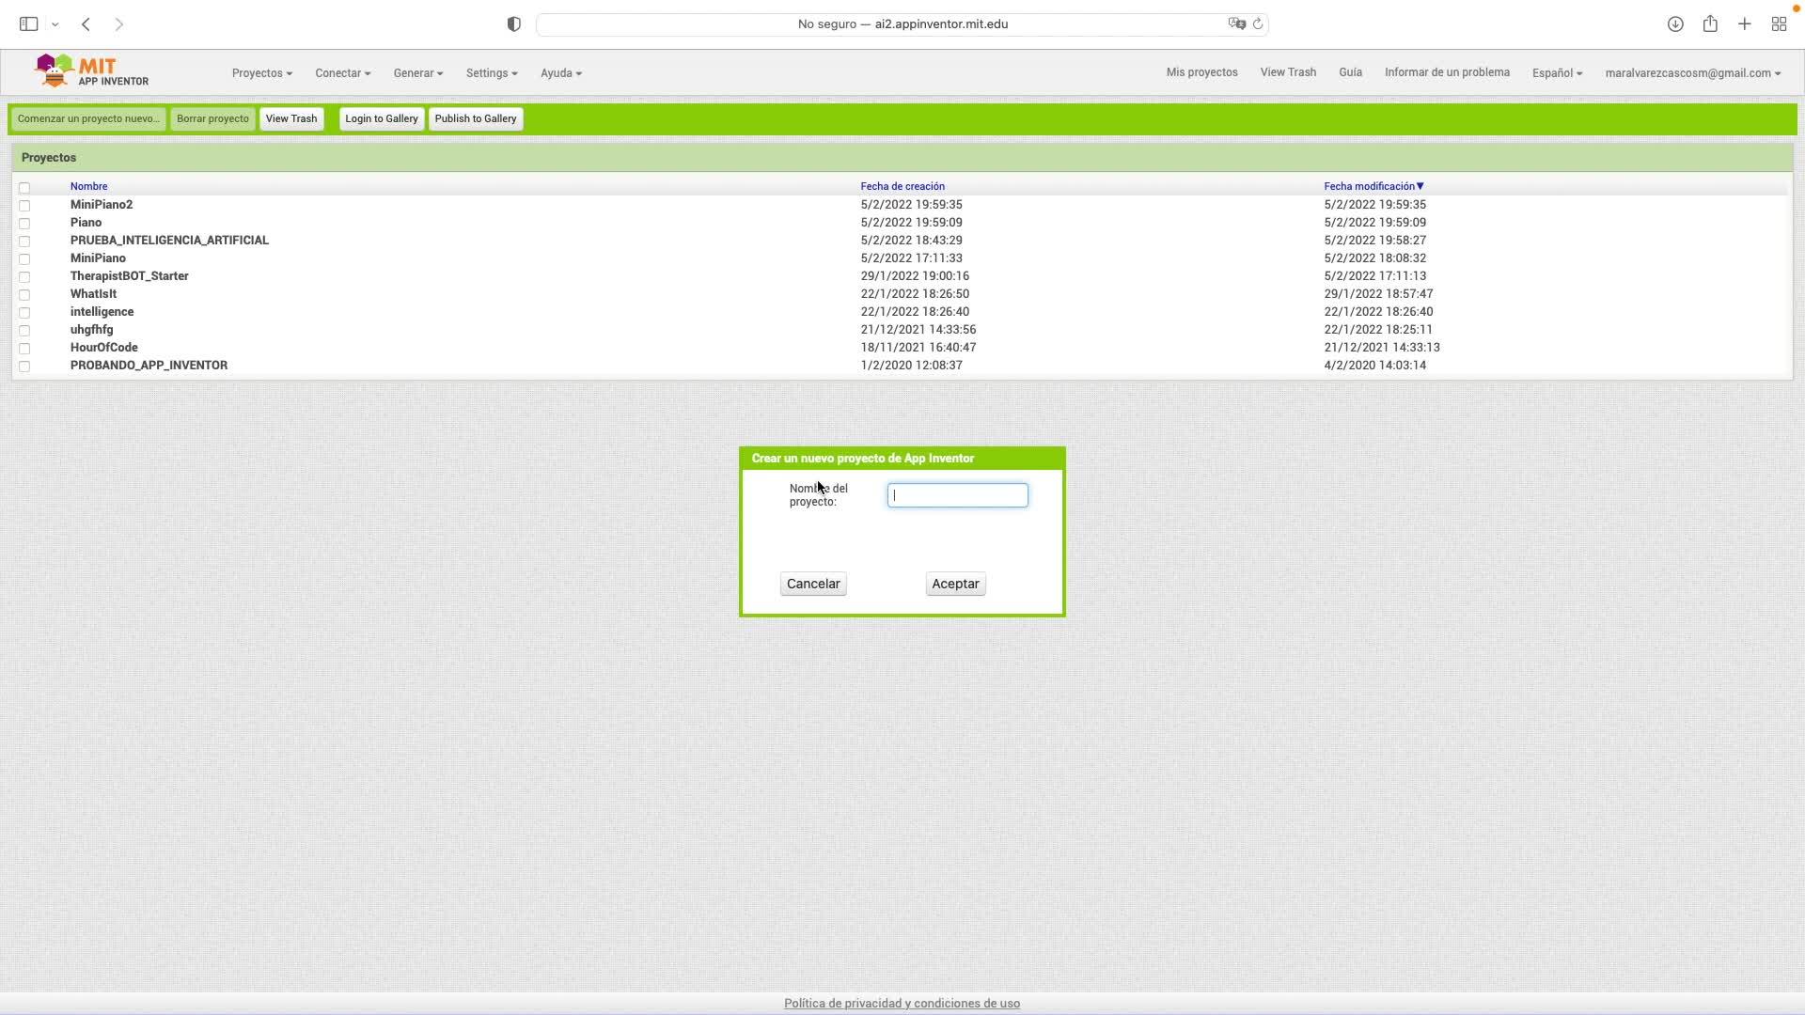Image resolution: width=1805 pixels, height=1015 pixels.
Task: Open the Generar menu
Action: (417, 73)
